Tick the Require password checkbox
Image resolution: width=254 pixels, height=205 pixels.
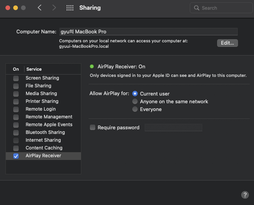[x=93, y=127]
